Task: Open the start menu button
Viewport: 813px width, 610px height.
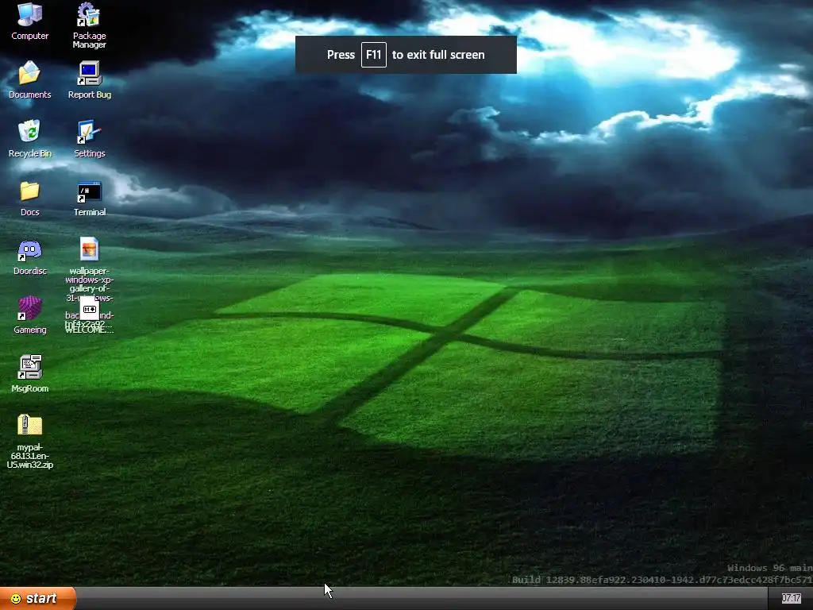Action: click(x=38, y=599)
